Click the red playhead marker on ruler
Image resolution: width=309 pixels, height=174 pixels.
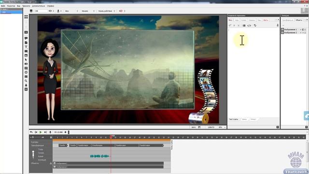[x=111, y=137]
